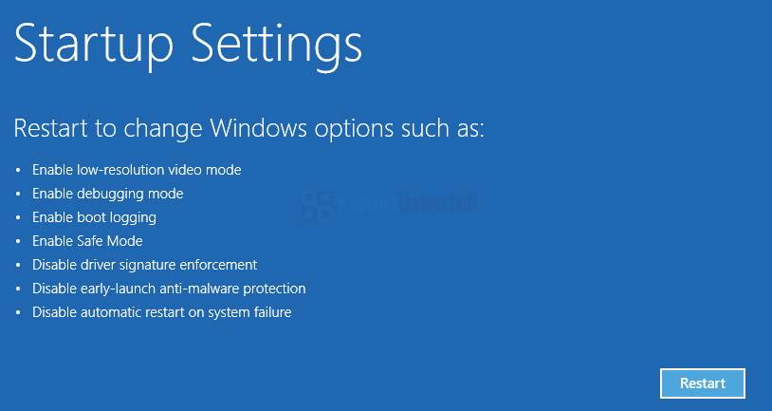Click bullet point before boot logging

pos(19,217)
